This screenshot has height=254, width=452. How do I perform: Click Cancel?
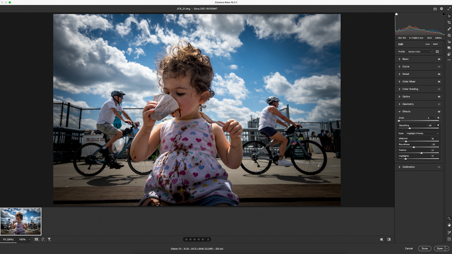pos(409,249)
